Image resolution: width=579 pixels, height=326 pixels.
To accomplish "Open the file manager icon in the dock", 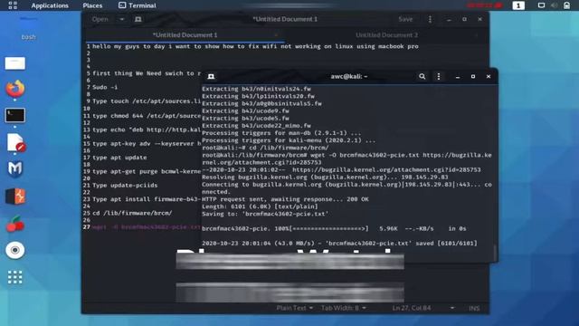I will (x=15, y=63).
